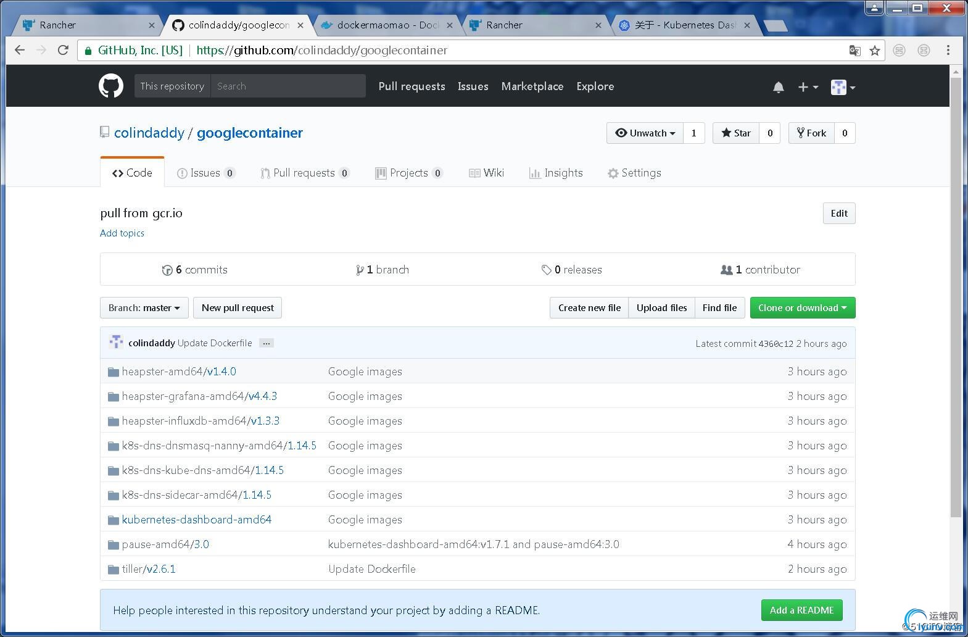Click folder icon for pause-amd64 row
The height and width of the screenshot is (637, 968).
click(114, 545)
